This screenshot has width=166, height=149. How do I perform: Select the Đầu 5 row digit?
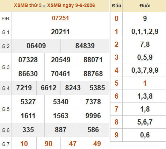pyautogui.click(x=116, y=83)
